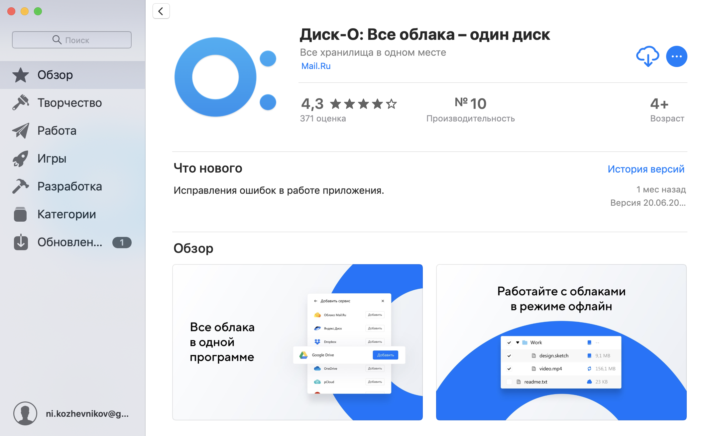Screen dimensions: 710x436
Task: Click the rocket icon next to Игры
Action: pyautogui.click(x=21, y=158)
